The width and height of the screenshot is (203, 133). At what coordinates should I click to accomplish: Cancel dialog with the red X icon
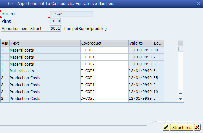(197, 127)
